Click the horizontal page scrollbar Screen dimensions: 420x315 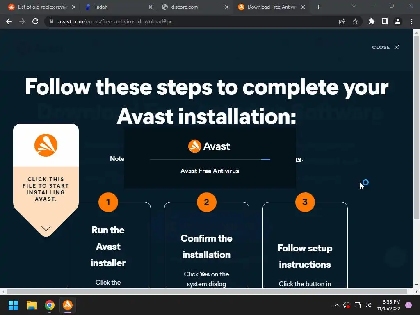[207, 292]
